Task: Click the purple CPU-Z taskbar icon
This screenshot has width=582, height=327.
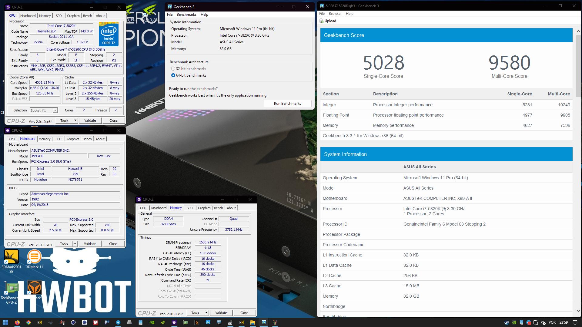Action: [x=174, y=322]
